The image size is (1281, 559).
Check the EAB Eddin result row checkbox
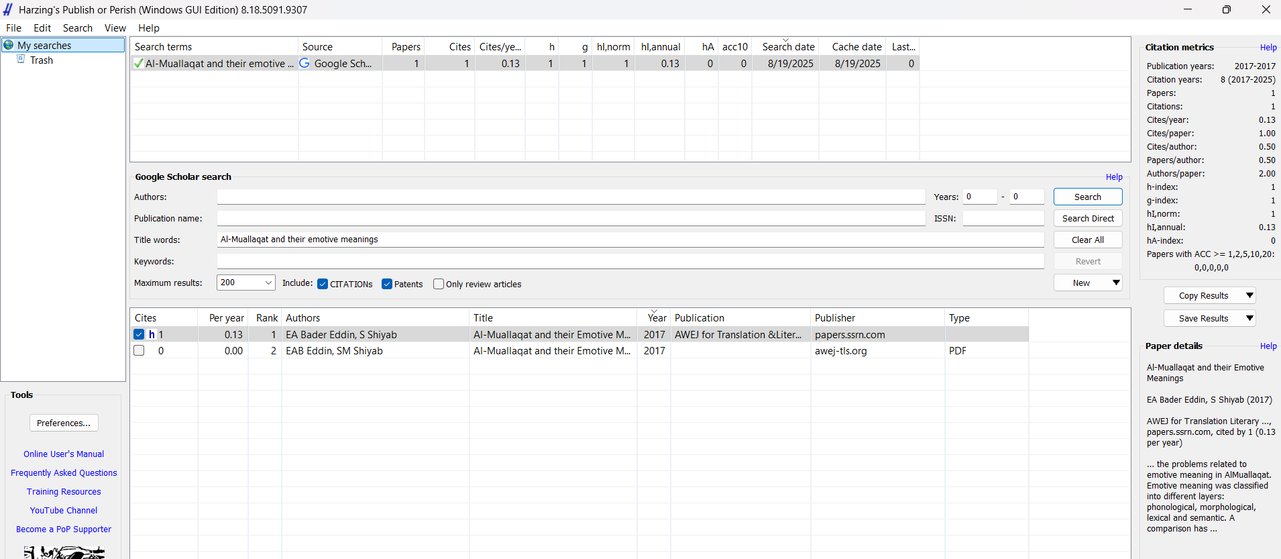[139, 350]
